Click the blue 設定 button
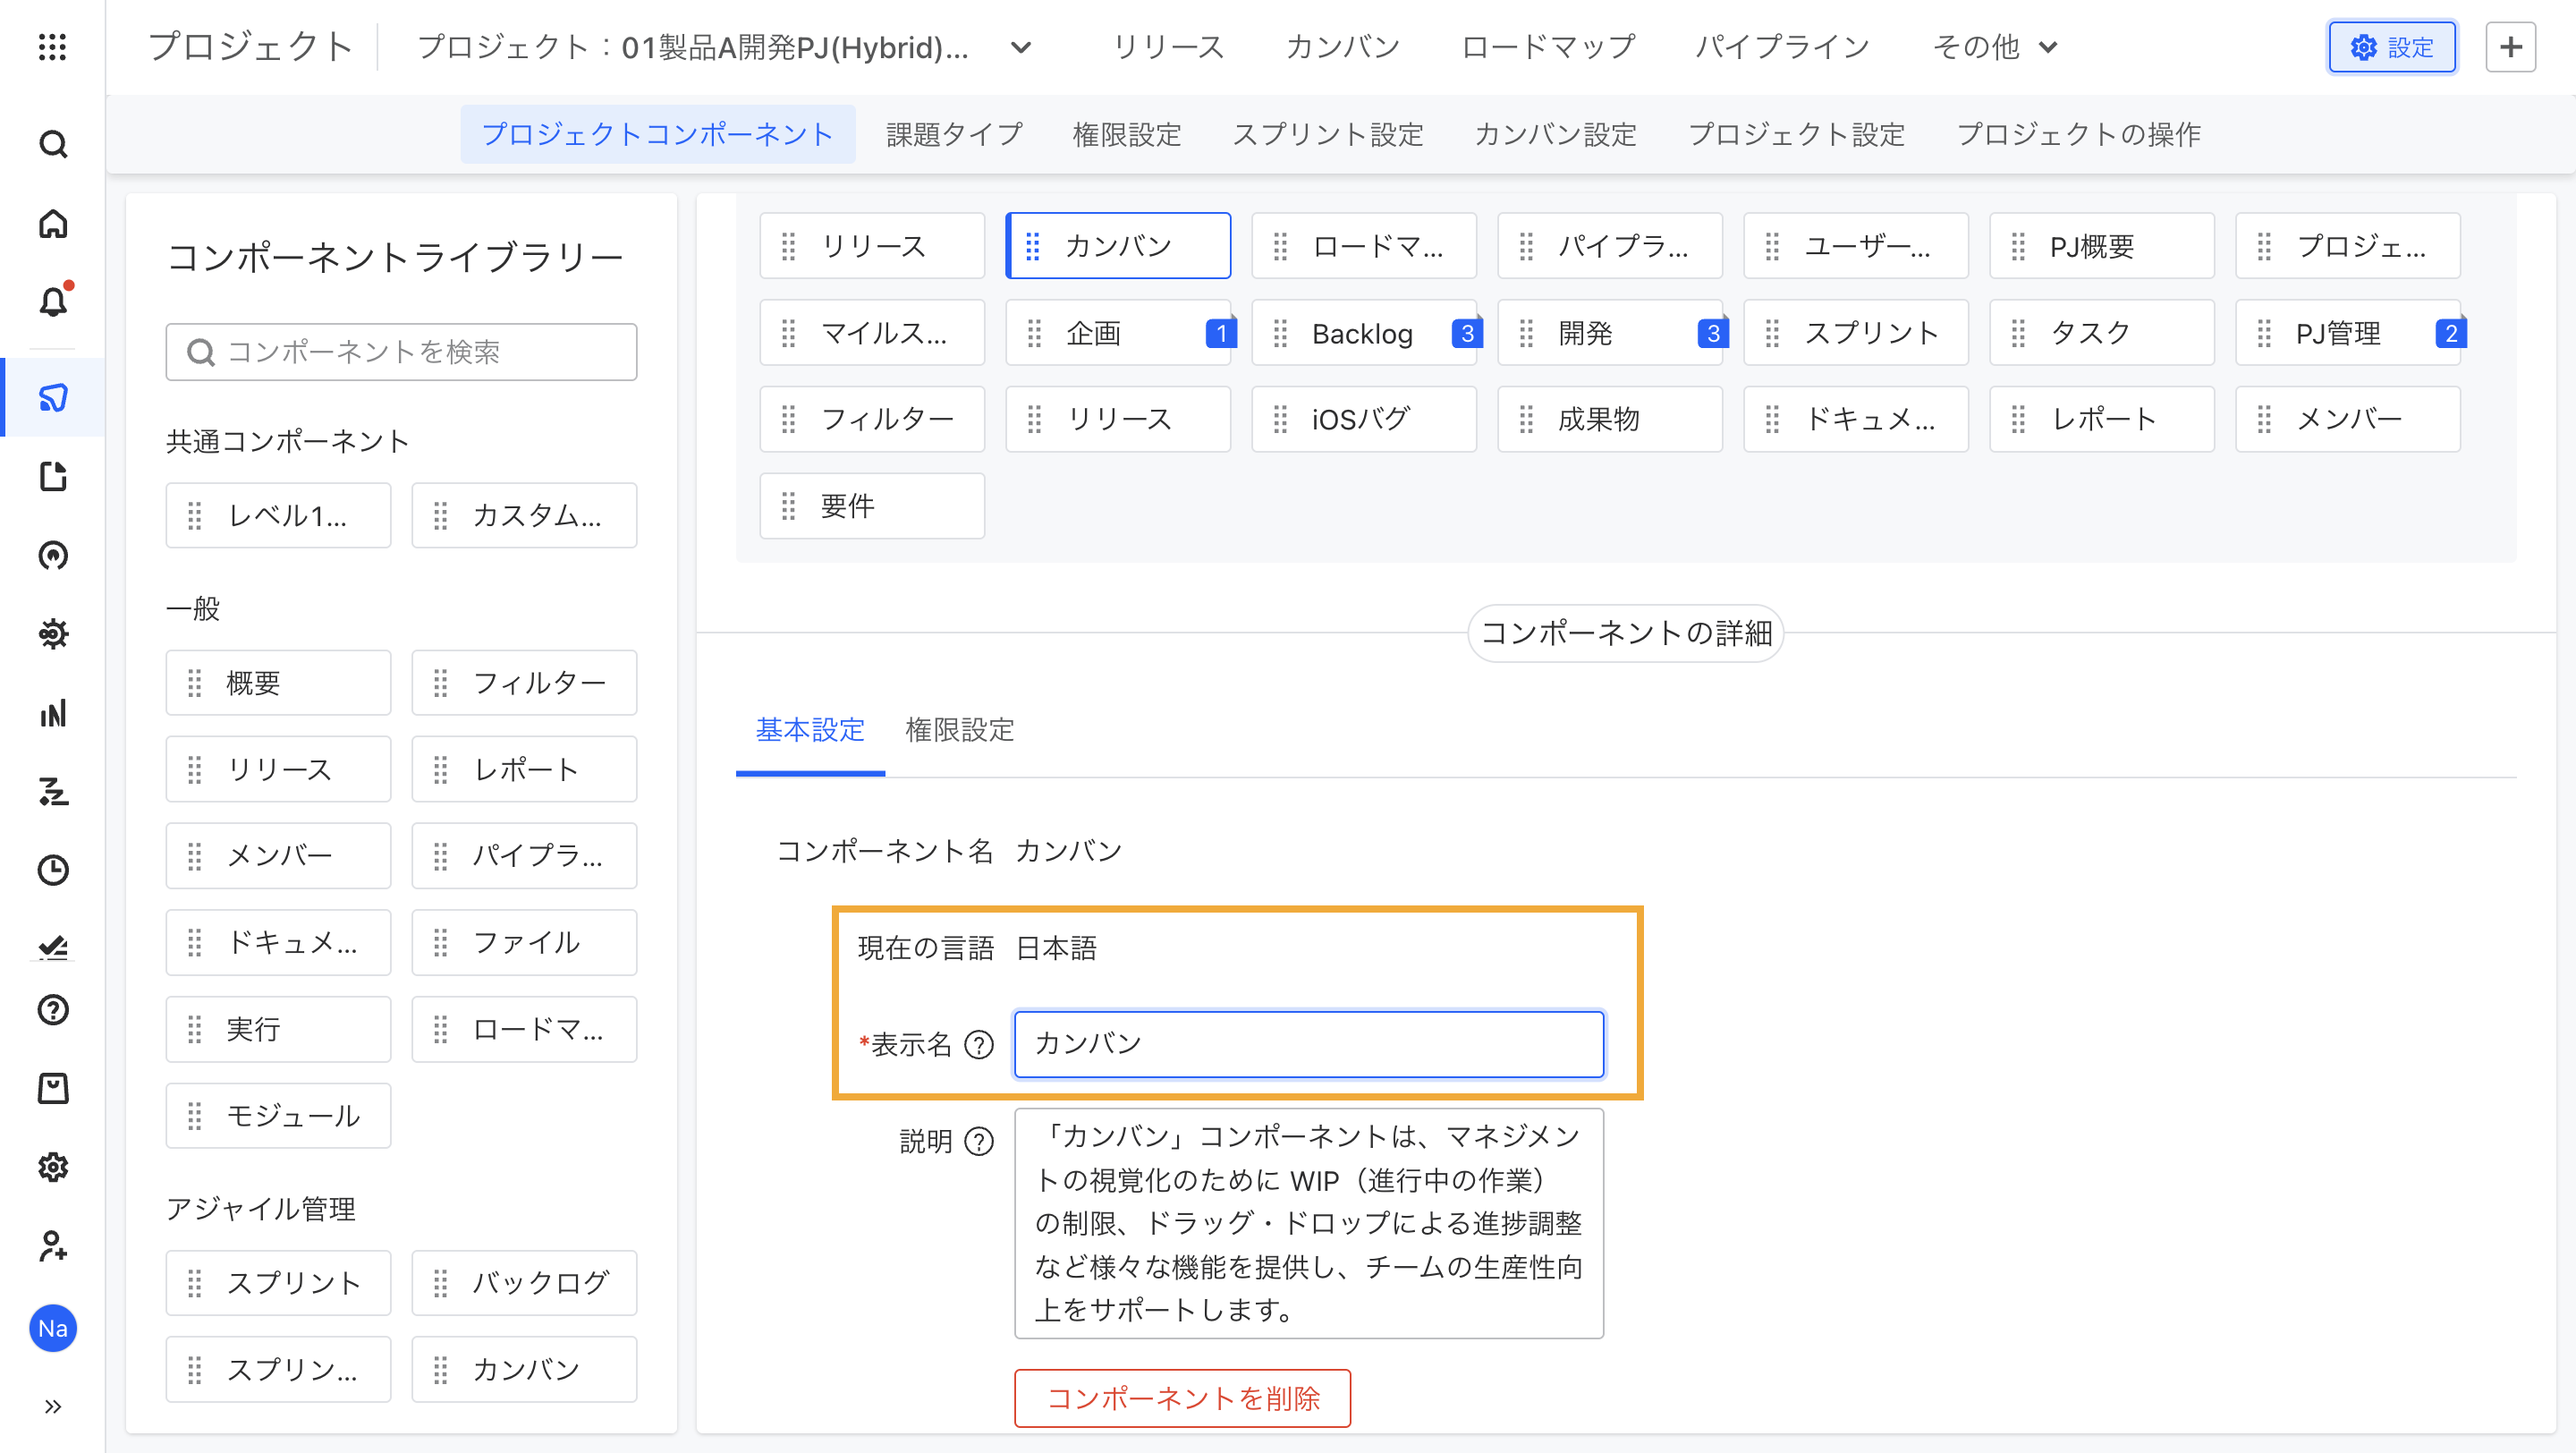 click(2391, 47)
